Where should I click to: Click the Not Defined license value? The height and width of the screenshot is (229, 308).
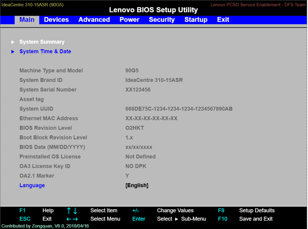point(140,157)
